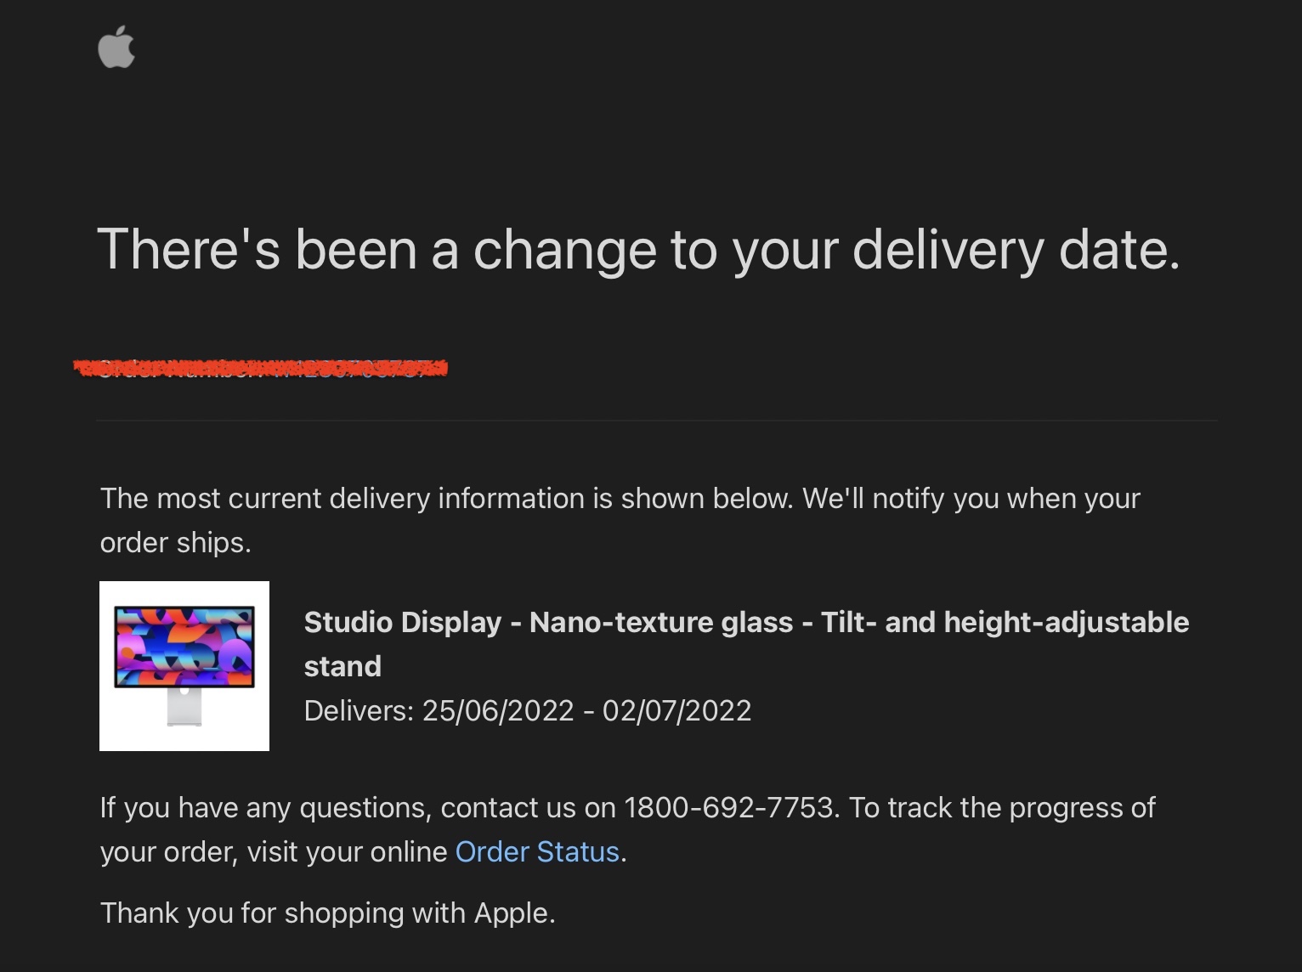Open the Studio Display product thumbnail
The height and width of the screenshot is (972, 1302).
184,666
